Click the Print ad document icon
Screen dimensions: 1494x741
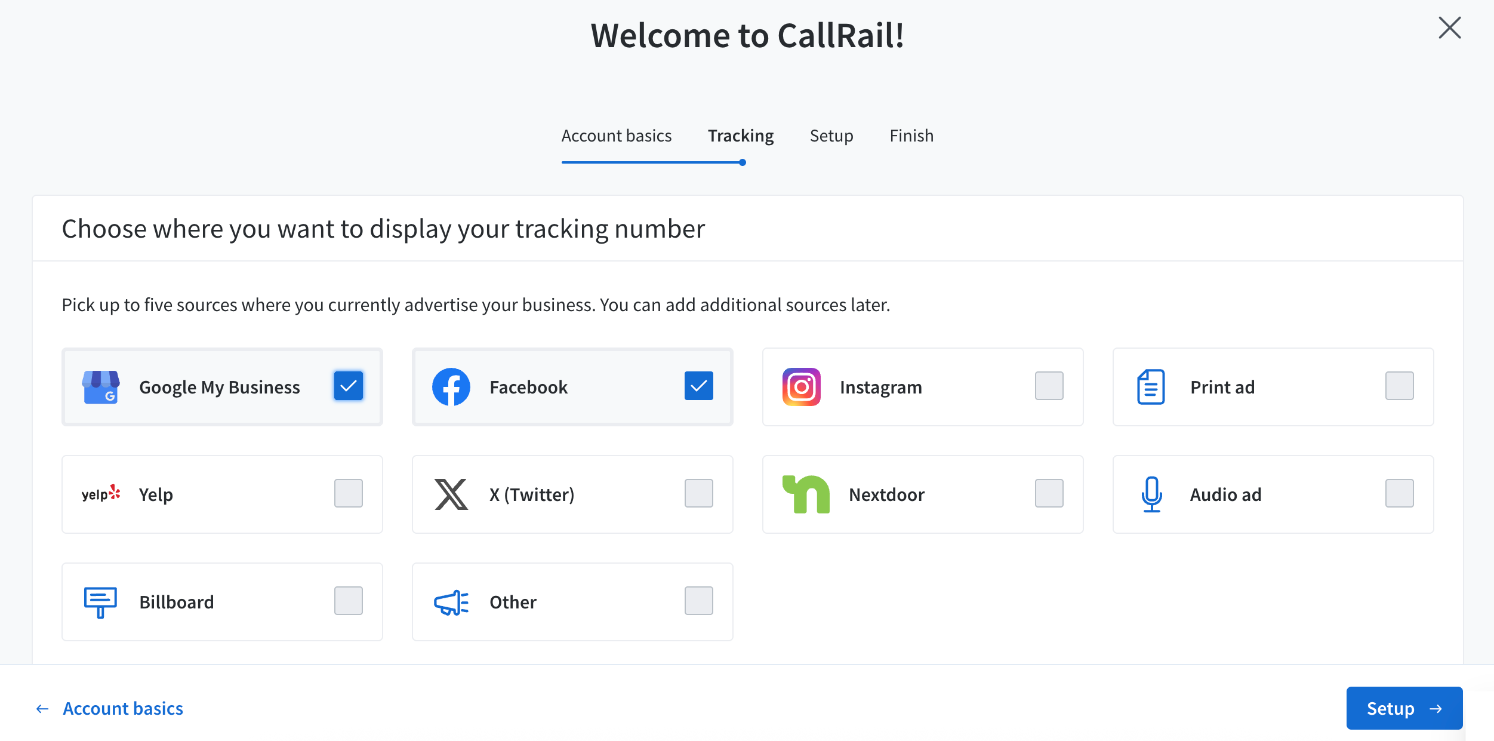(1151, 387)
